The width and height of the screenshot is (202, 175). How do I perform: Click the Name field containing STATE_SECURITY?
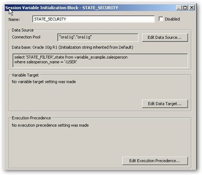pyautogui.click(x=93, y=19)
